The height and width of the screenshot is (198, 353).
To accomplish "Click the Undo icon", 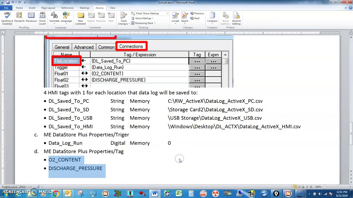I will [12, 2].
